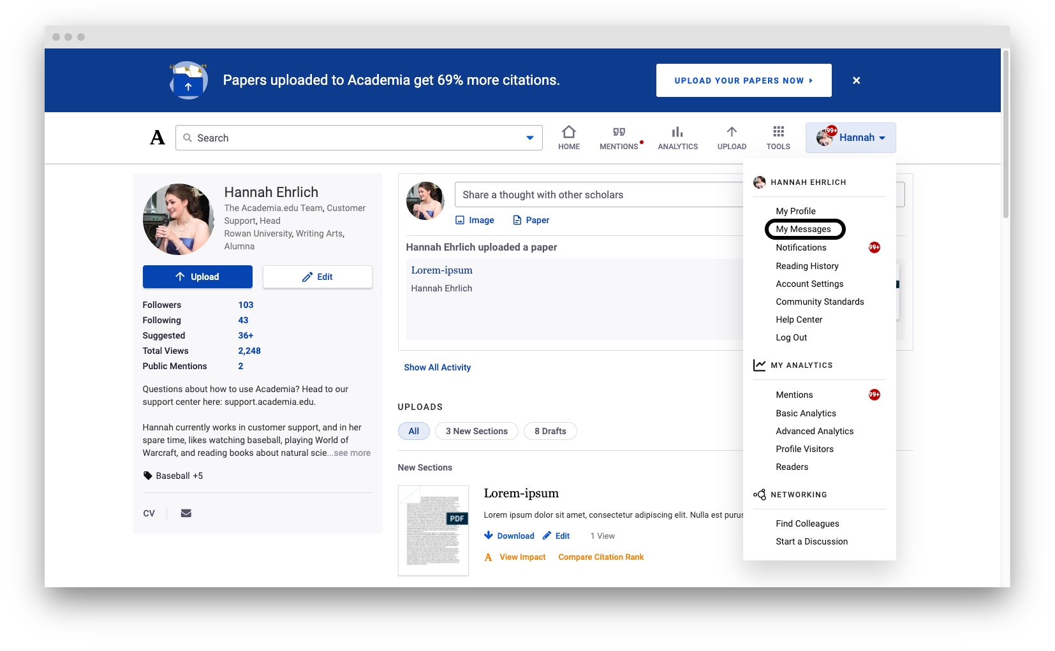Screen dimensions: 1055x651
Task: Select the All uploads tab
Action: 414,431
